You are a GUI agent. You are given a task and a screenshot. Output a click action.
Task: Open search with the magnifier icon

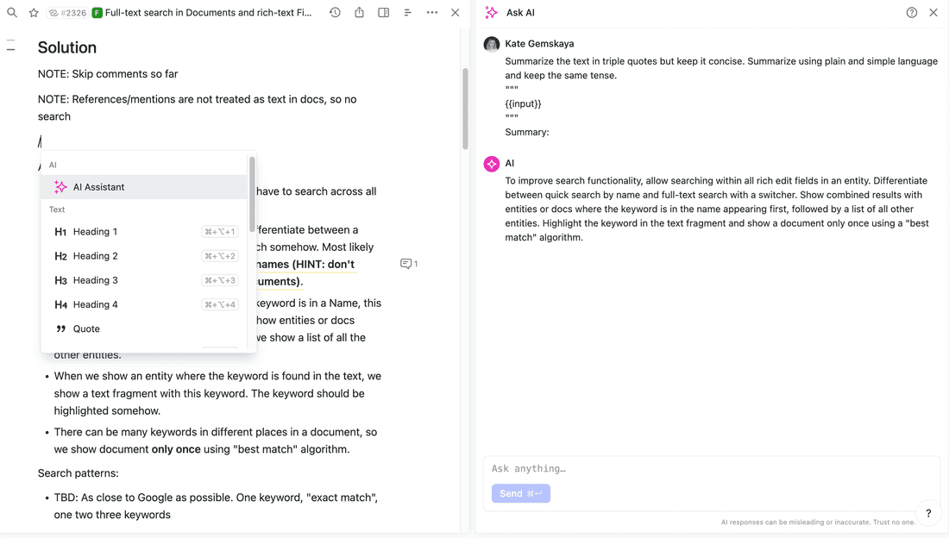coord(12,12)
